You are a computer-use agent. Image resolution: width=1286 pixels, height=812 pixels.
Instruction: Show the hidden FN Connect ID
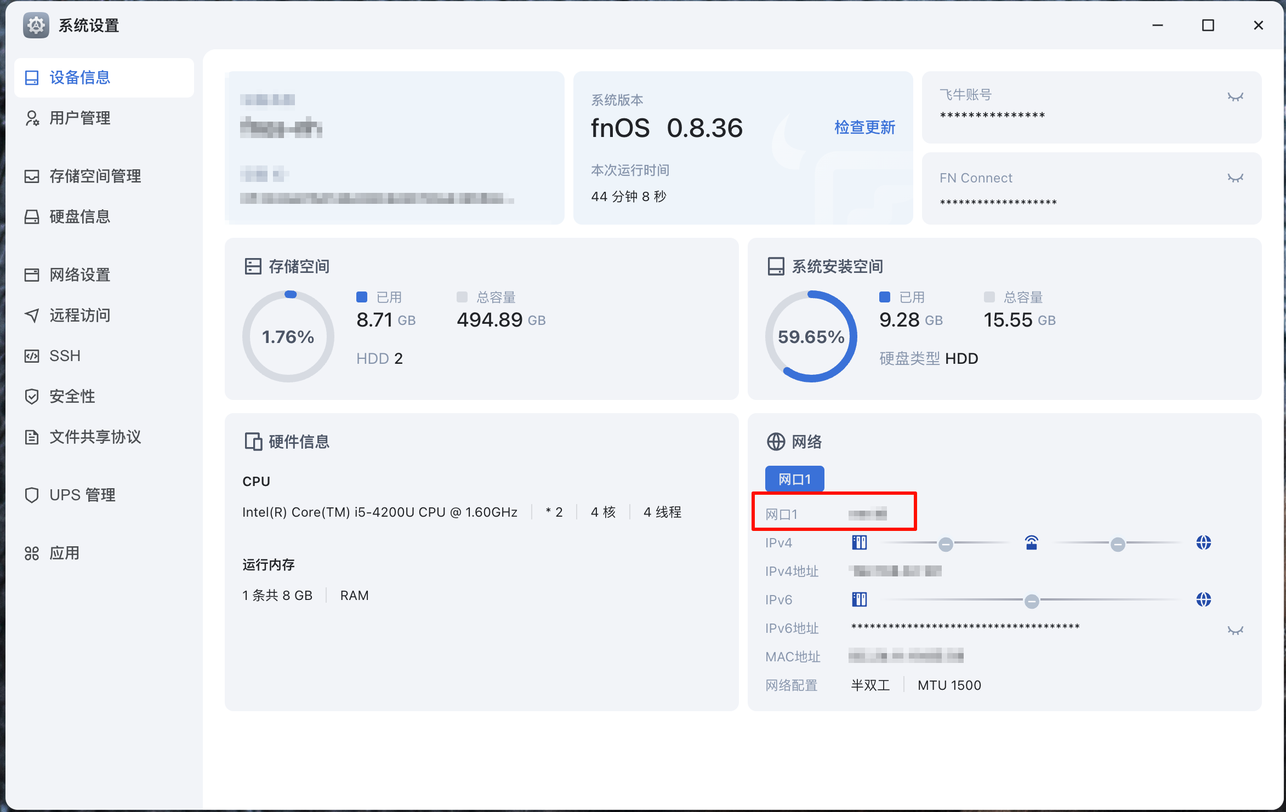coord(1235,178)
